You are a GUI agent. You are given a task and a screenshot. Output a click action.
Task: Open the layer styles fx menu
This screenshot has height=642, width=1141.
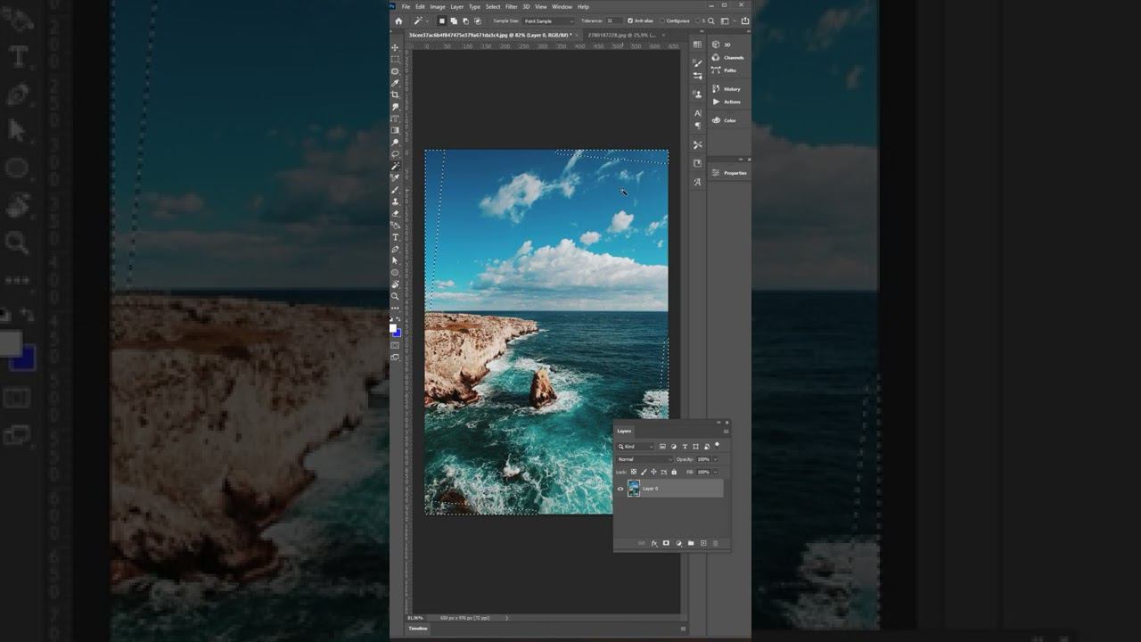(653, 543)
